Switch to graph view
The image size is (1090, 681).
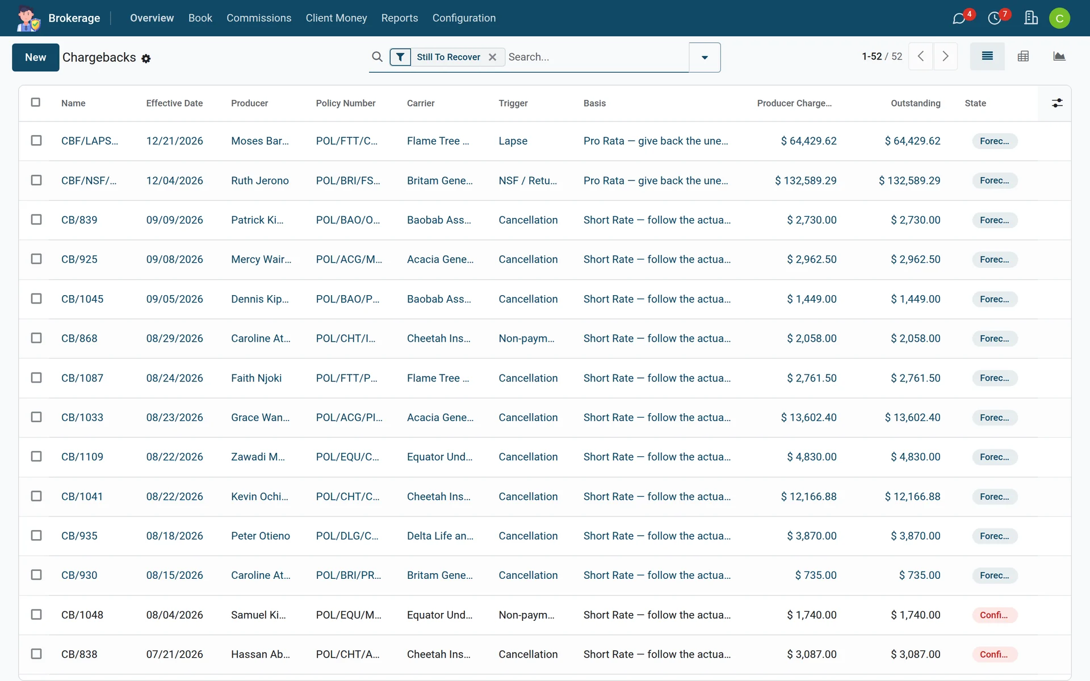1059,56
